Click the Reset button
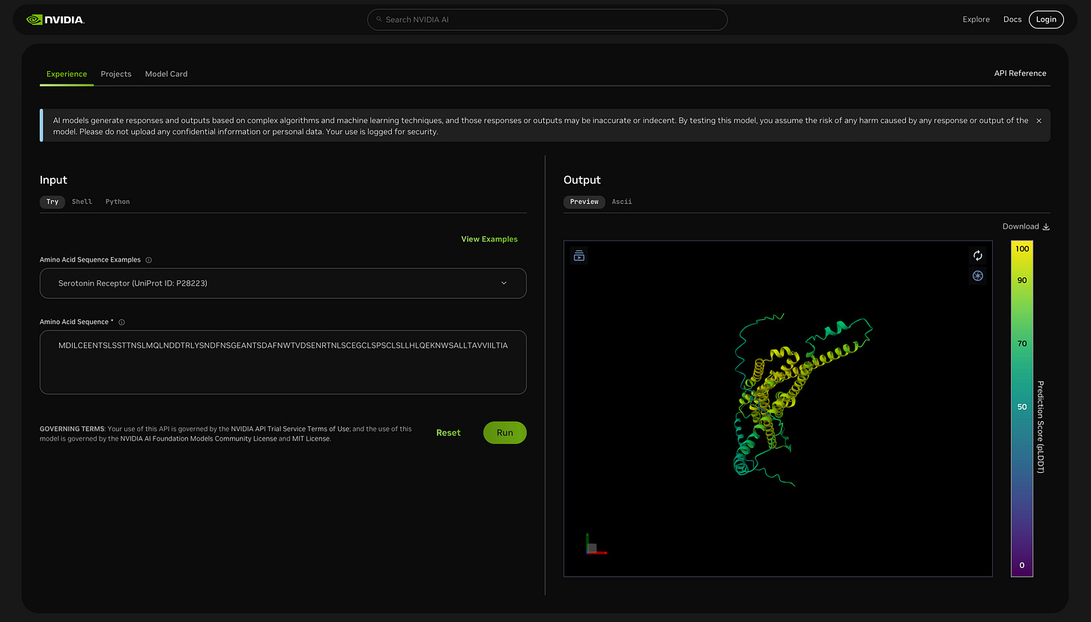The height and width of the screenshot is (622, 1091). tap(448, 432)
